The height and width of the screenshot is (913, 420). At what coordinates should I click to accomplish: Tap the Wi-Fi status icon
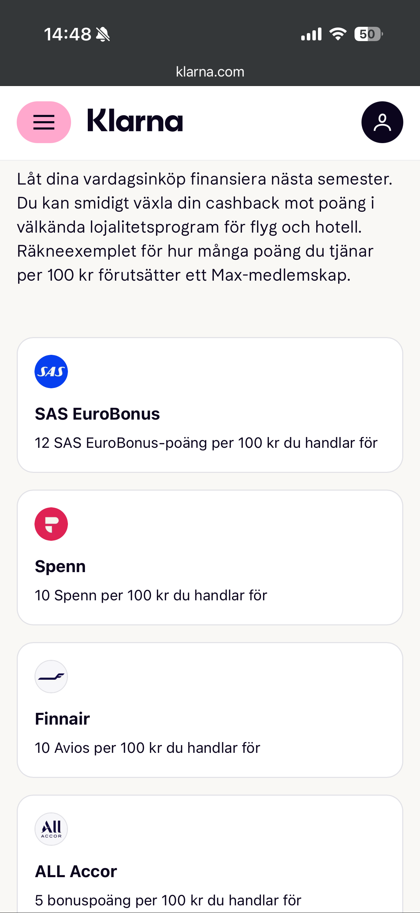point(338,34)
